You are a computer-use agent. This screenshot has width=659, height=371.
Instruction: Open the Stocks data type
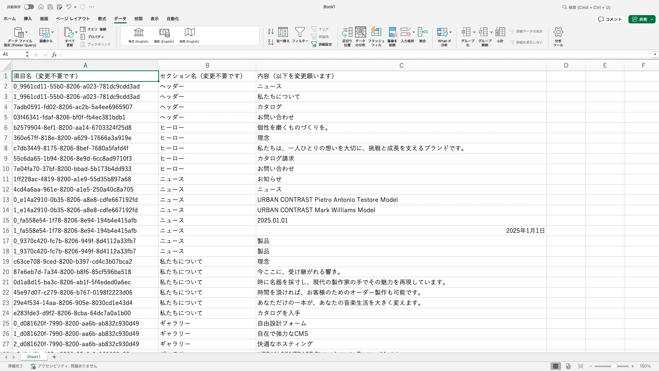click(x=138, y=33)
